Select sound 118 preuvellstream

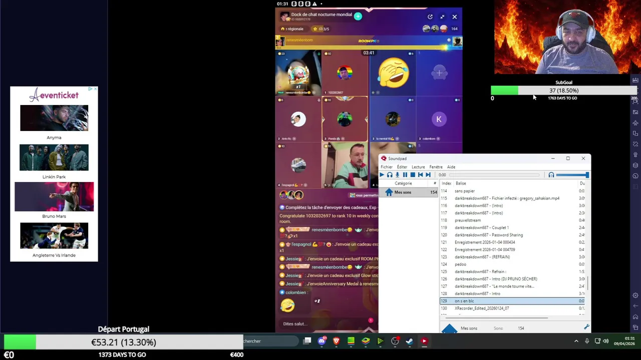coord(512,220)
